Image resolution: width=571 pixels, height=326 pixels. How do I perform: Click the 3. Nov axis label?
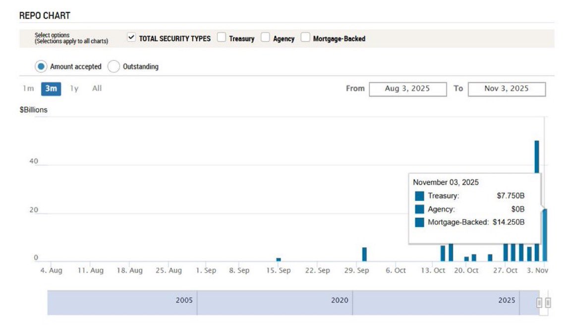pyautogui.click(x=537, y=271)
